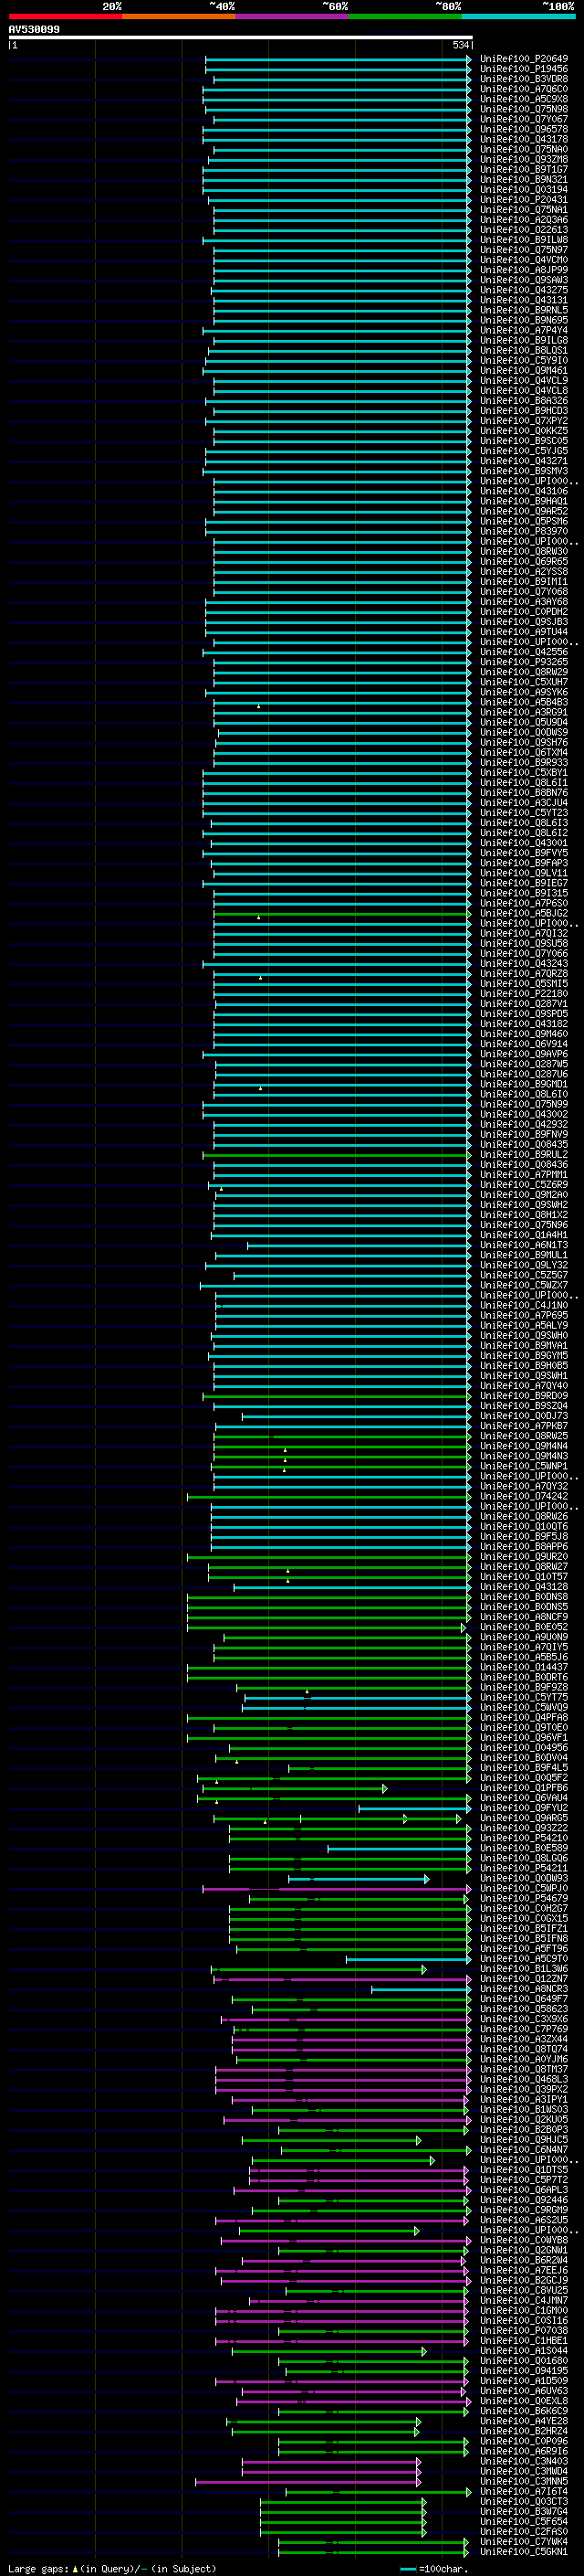Select UniRef100_Q43131 in the hit list

tap(524, 300)
